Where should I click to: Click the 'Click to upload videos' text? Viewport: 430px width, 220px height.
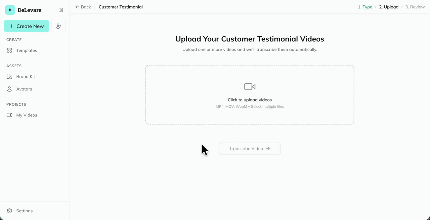click(x=250, y=100)
